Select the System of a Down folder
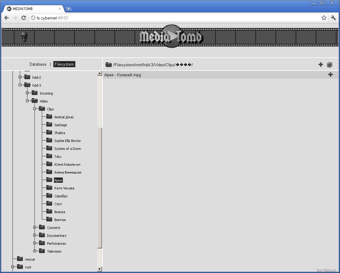The image size is (340, 273). click(x=67, y=149)
